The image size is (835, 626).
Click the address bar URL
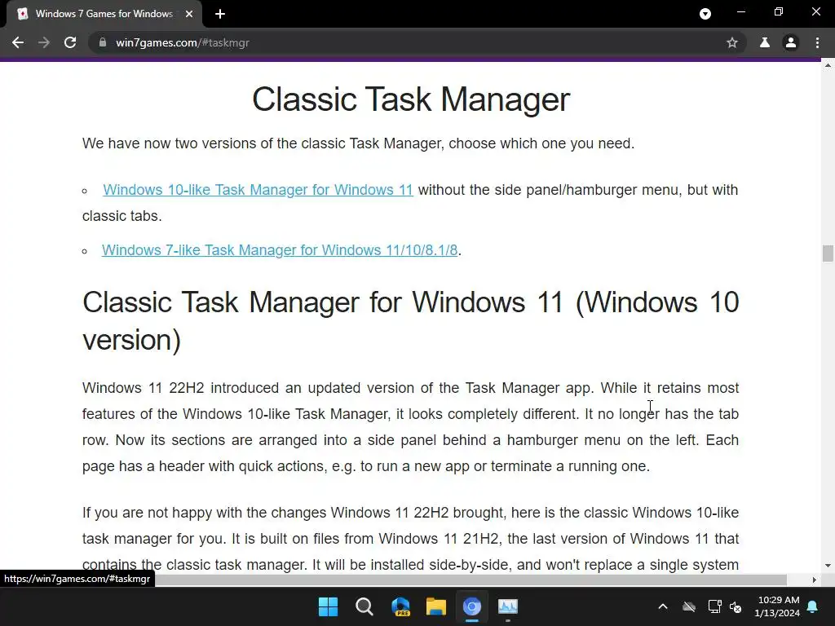tap(183, 42)
